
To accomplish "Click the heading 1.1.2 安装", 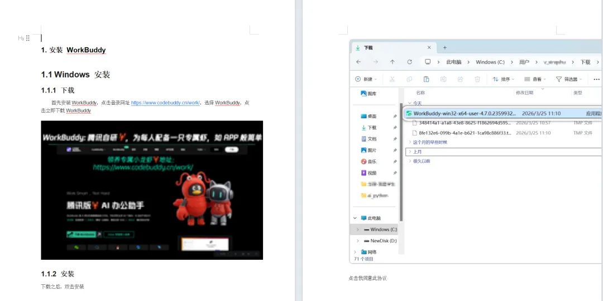I will click(58, 274).
